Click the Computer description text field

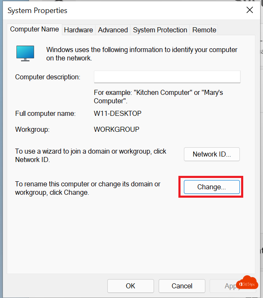(x=167, y=77)
